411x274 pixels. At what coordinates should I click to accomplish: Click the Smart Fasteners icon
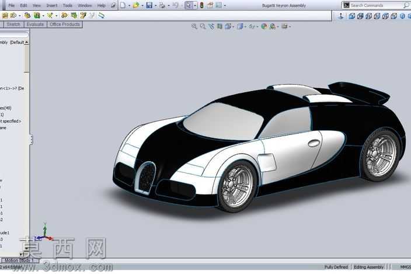(x=50, y=16)
